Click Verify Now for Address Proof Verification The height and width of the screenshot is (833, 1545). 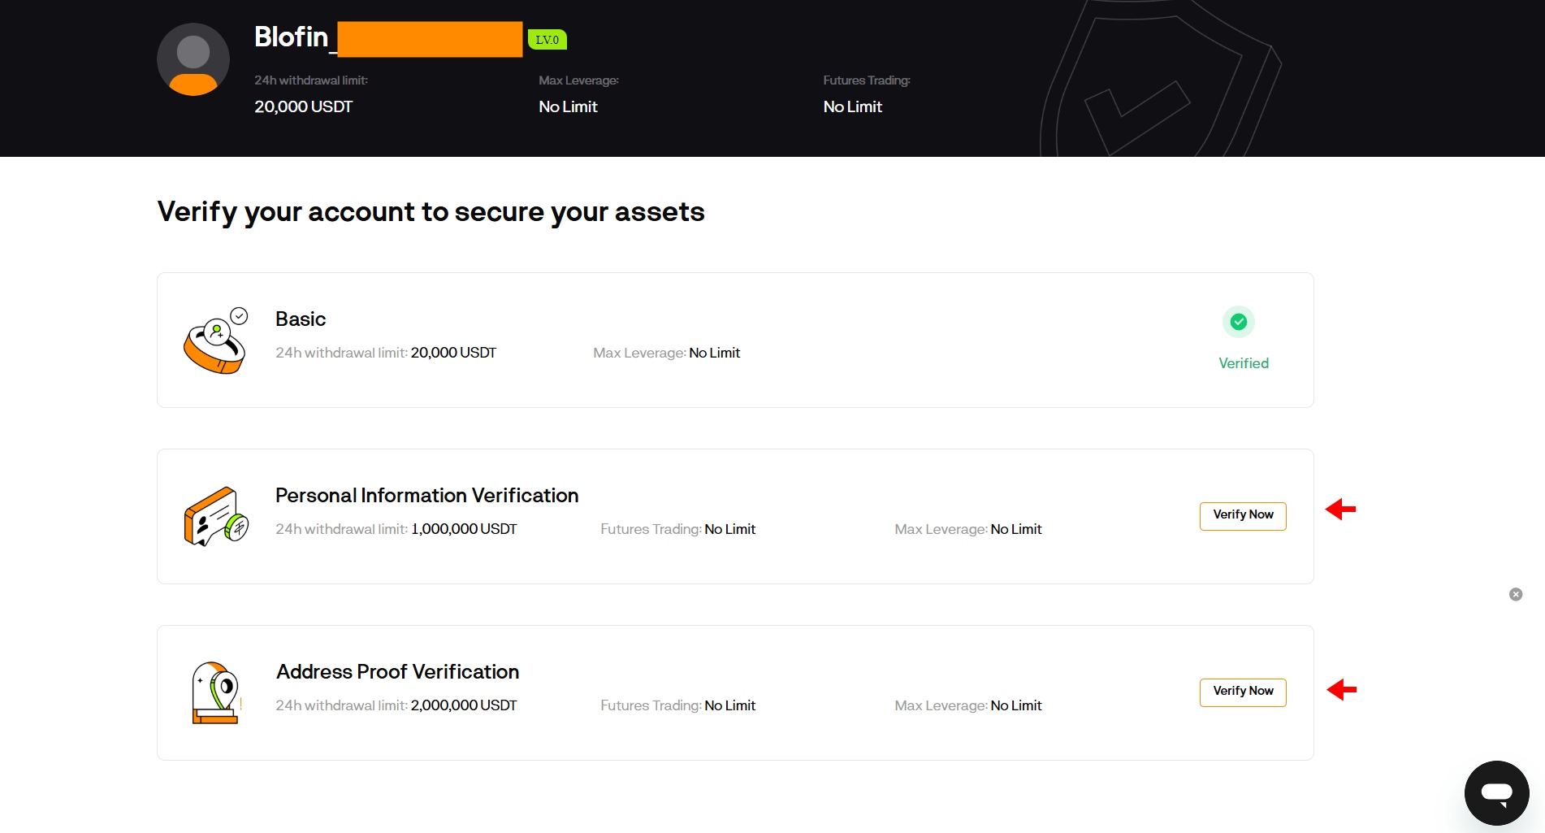click(1242, 692)
